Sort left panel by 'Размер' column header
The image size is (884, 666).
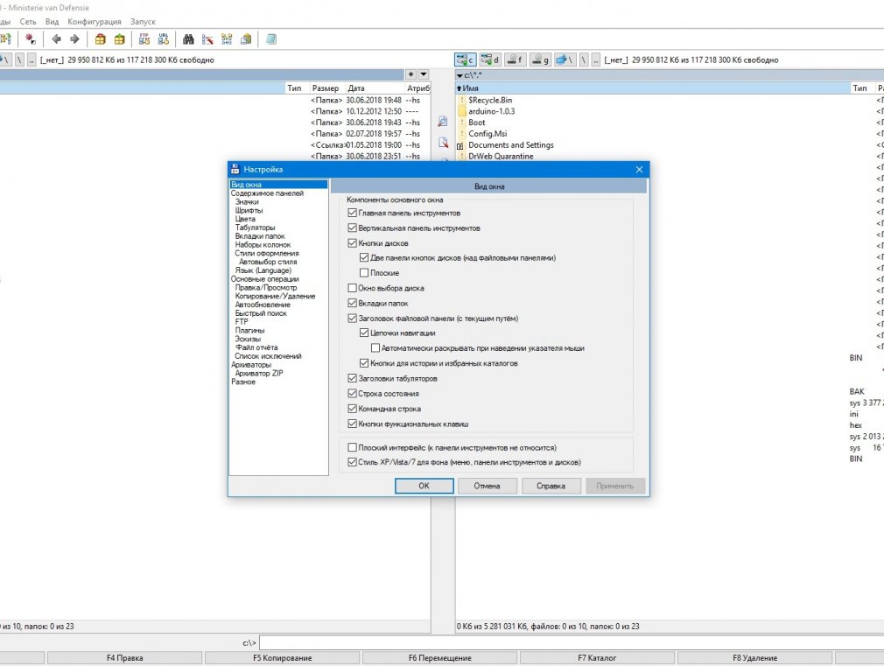(326, 88)
